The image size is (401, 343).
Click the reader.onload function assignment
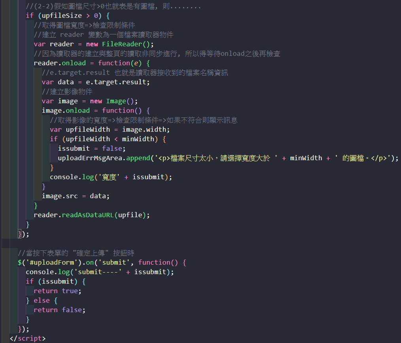[92, 63]
